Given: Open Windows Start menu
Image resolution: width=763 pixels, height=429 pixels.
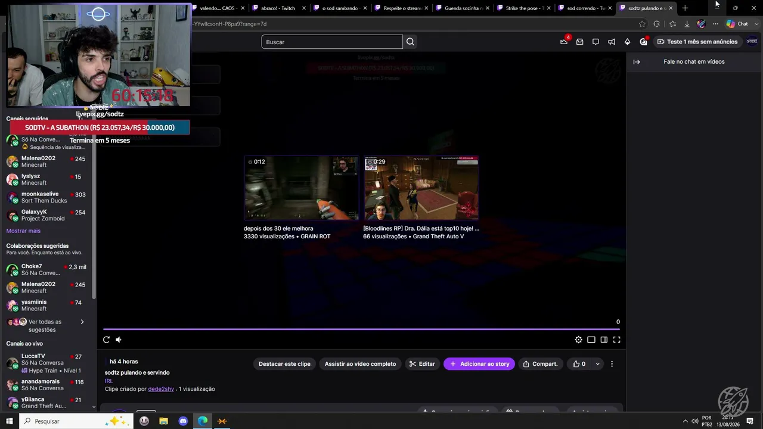Looking at the screenshot, I should tap(9, 421).
